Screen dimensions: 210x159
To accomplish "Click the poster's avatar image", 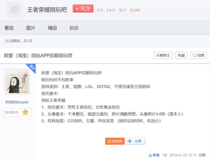I will (x=17, y=82).
